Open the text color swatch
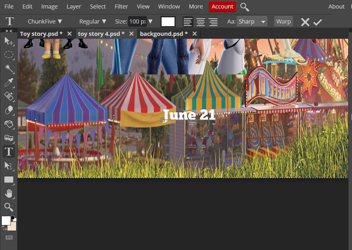This screenshot has height=250, width=352. coord(168,22)
